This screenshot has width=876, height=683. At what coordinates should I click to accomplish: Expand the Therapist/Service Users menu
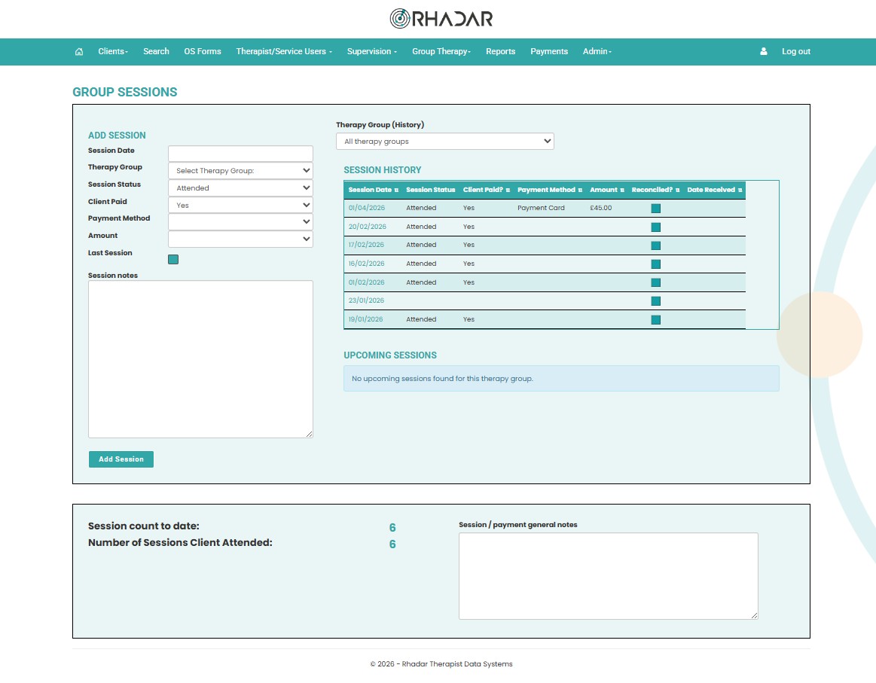pos(284,51)
